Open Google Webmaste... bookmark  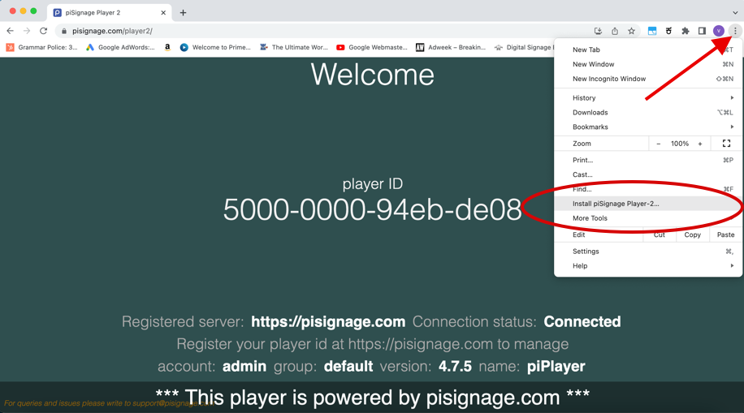click(x=372, y=47)
